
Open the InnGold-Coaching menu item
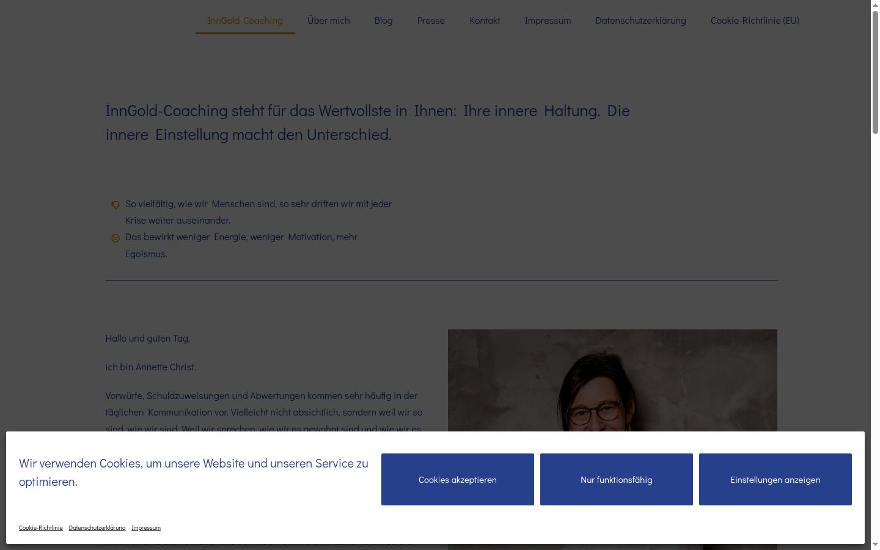click(x=245, y=20)
